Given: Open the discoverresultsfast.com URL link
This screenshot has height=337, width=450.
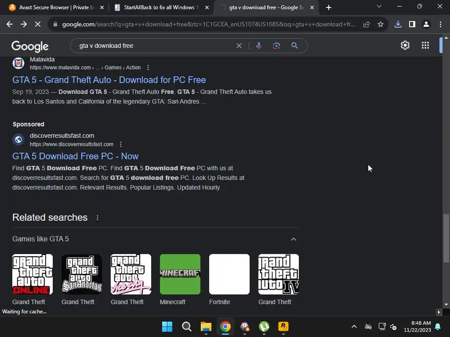Looking at the screenshot, I should tap(72, 144).
